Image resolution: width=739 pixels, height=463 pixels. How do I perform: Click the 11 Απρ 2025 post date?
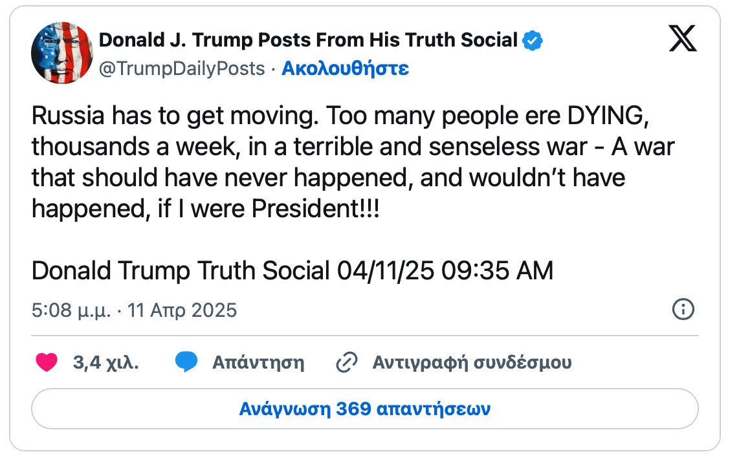click(182, 310)
